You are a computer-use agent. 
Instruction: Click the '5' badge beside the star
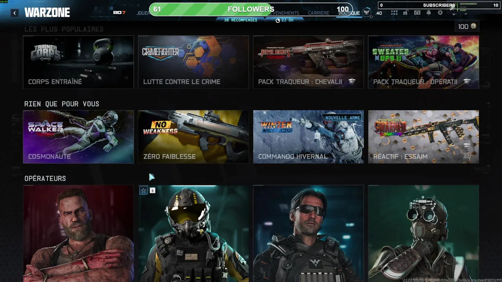152,190
